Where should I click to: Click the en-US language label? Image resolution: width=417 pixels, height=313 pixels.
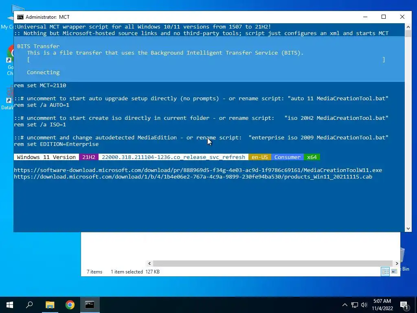(x=259, y=157)
